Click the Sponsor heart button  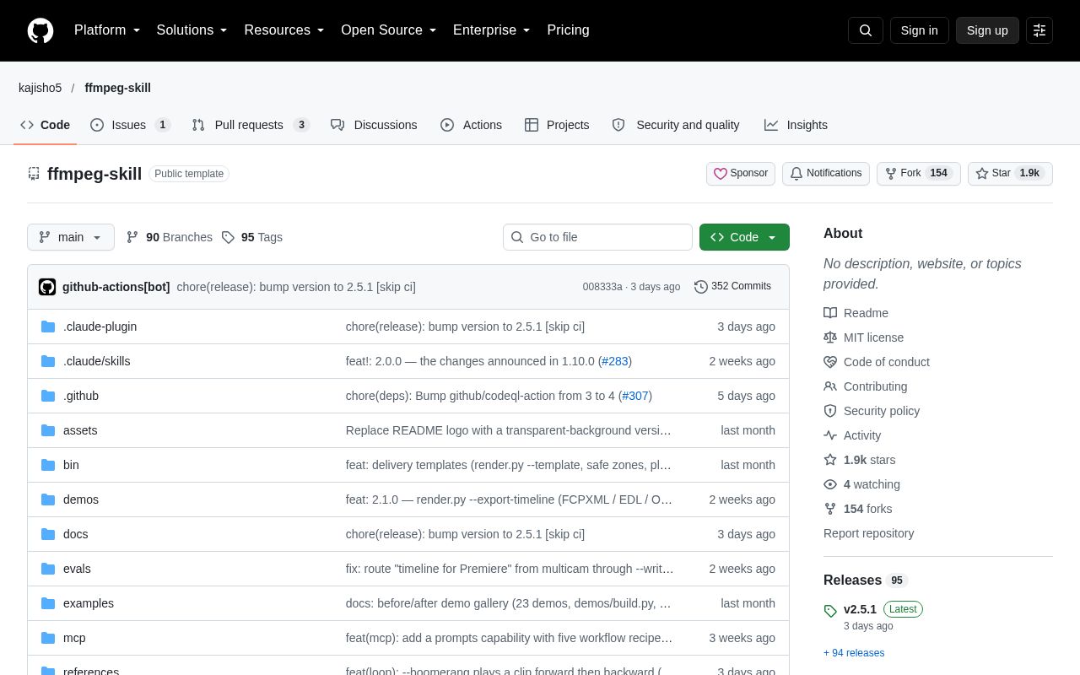point(741,173)
